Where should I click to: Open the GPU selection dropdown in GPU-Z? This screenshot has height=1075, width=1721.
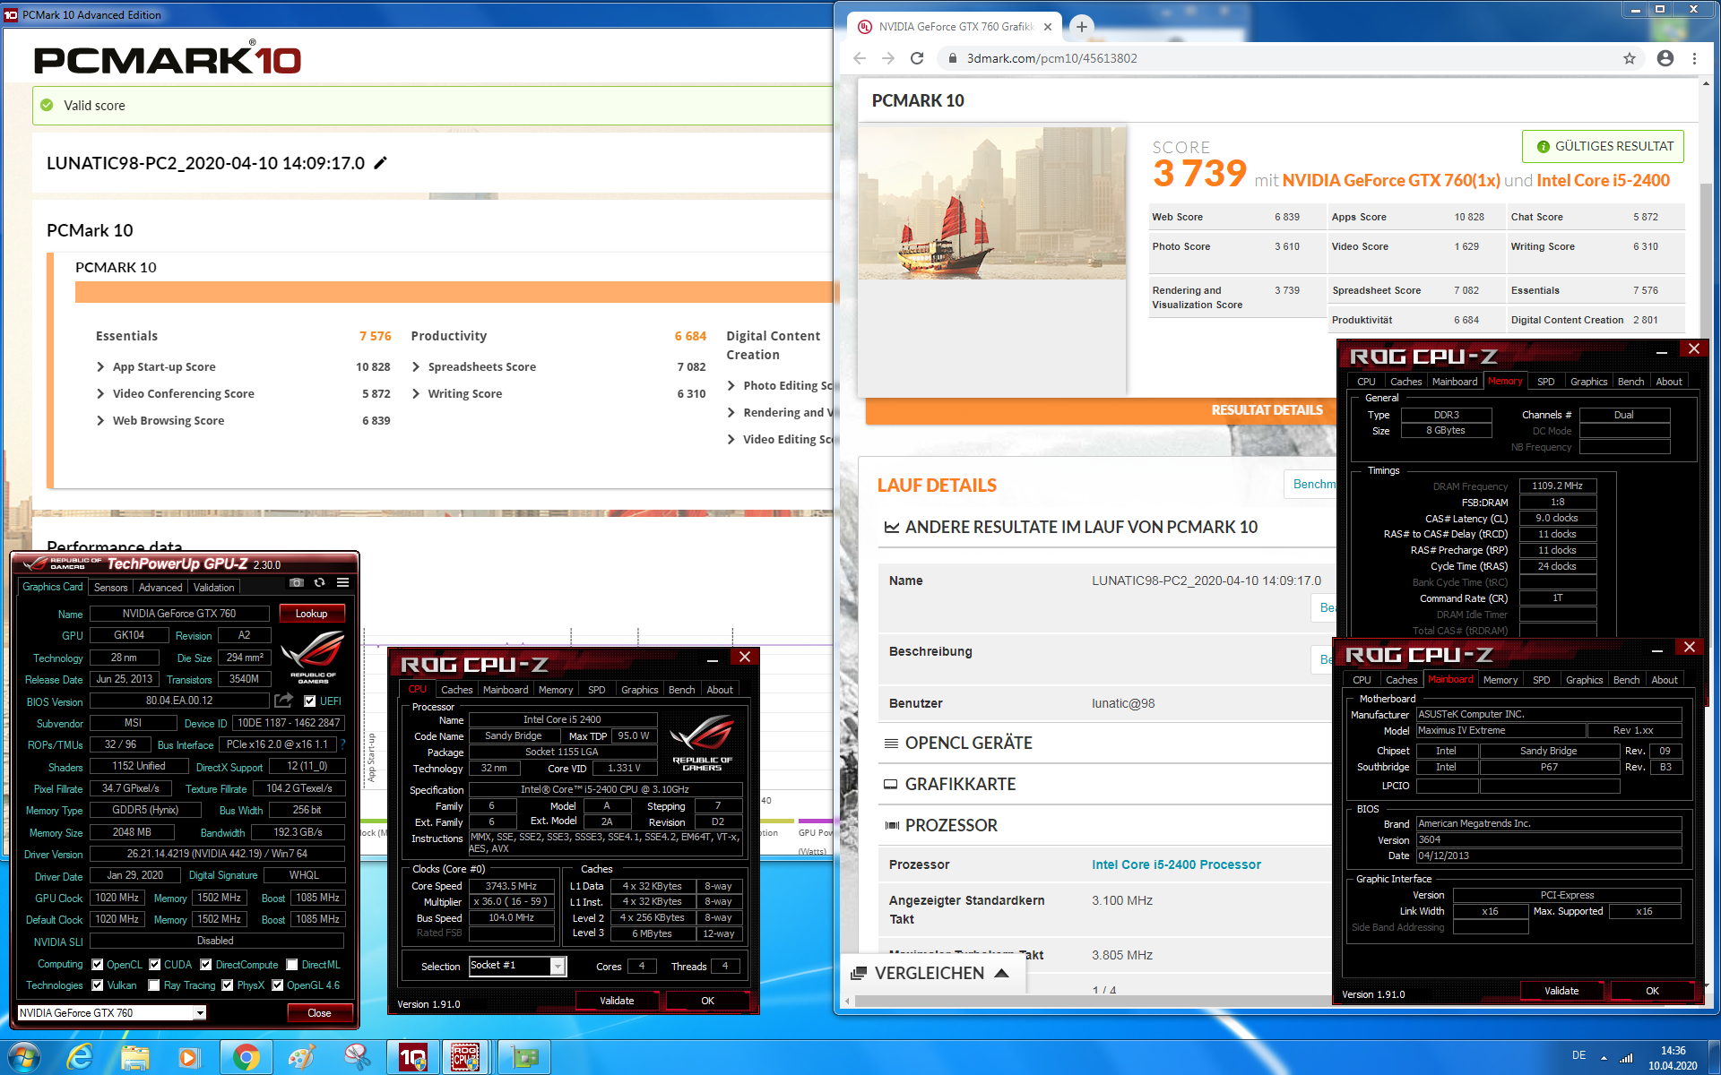click(x=200, y=1013)
